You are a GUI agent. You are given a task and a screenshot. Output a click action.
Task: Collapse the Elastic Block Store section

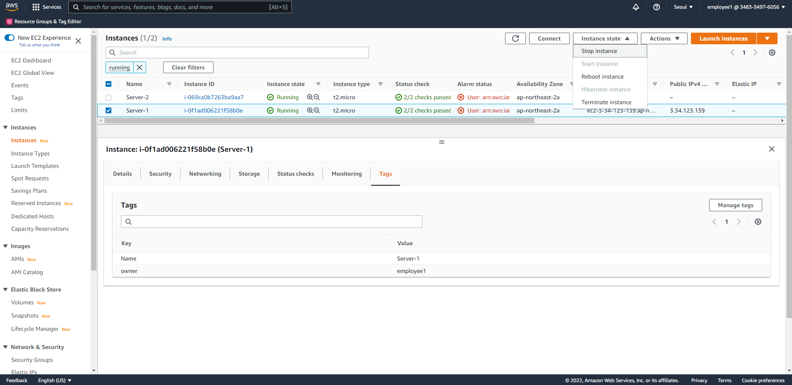[x=5, y=289]
